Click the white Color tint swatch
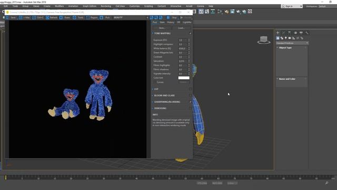The height and width of the screenshot is (190, 337). coord(184,78)
